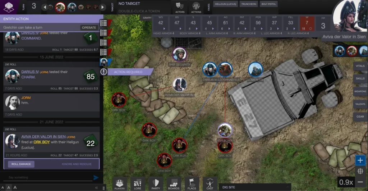
Task: Expand the FEL stat arrow
Action: 294,29
